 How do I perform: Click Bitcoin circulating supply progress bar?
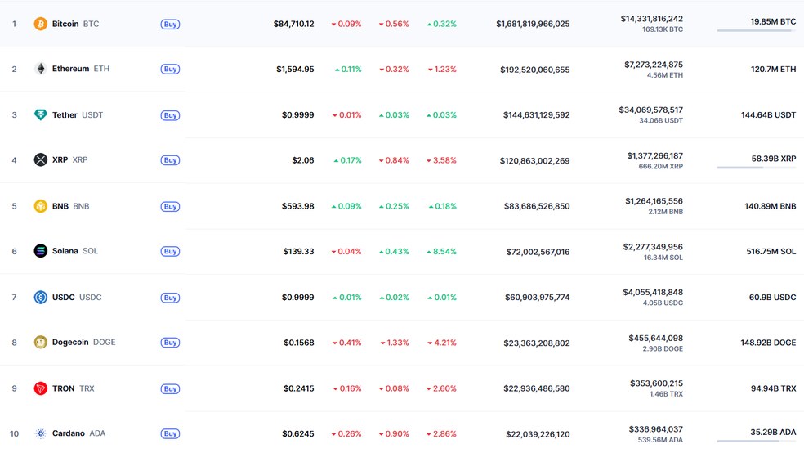click(757, 31)
